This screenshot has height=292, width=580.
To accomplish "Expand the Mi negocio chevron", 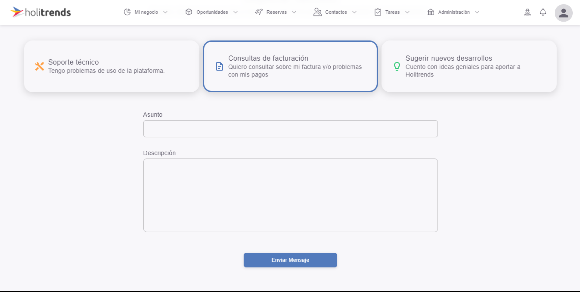I will click(165, 12).
